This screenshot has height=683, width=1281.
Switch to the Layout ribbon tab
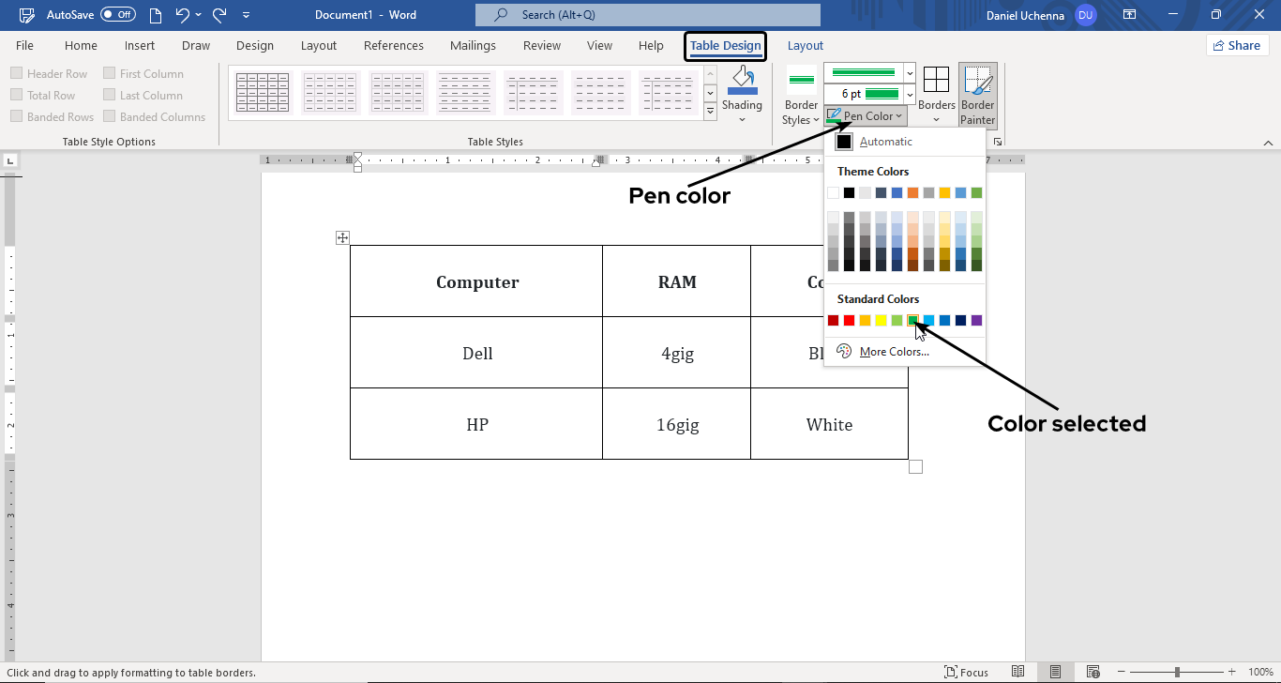pos(318,45)
